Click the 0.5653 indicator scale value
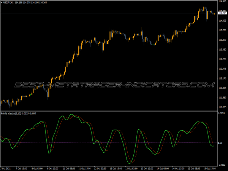Viewport: 228px width, 171px height. click(222, 113)
